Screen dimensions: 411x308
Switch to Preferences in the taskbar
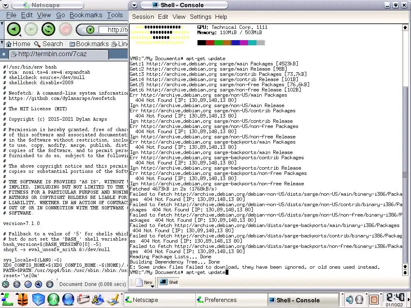point(231,300)
